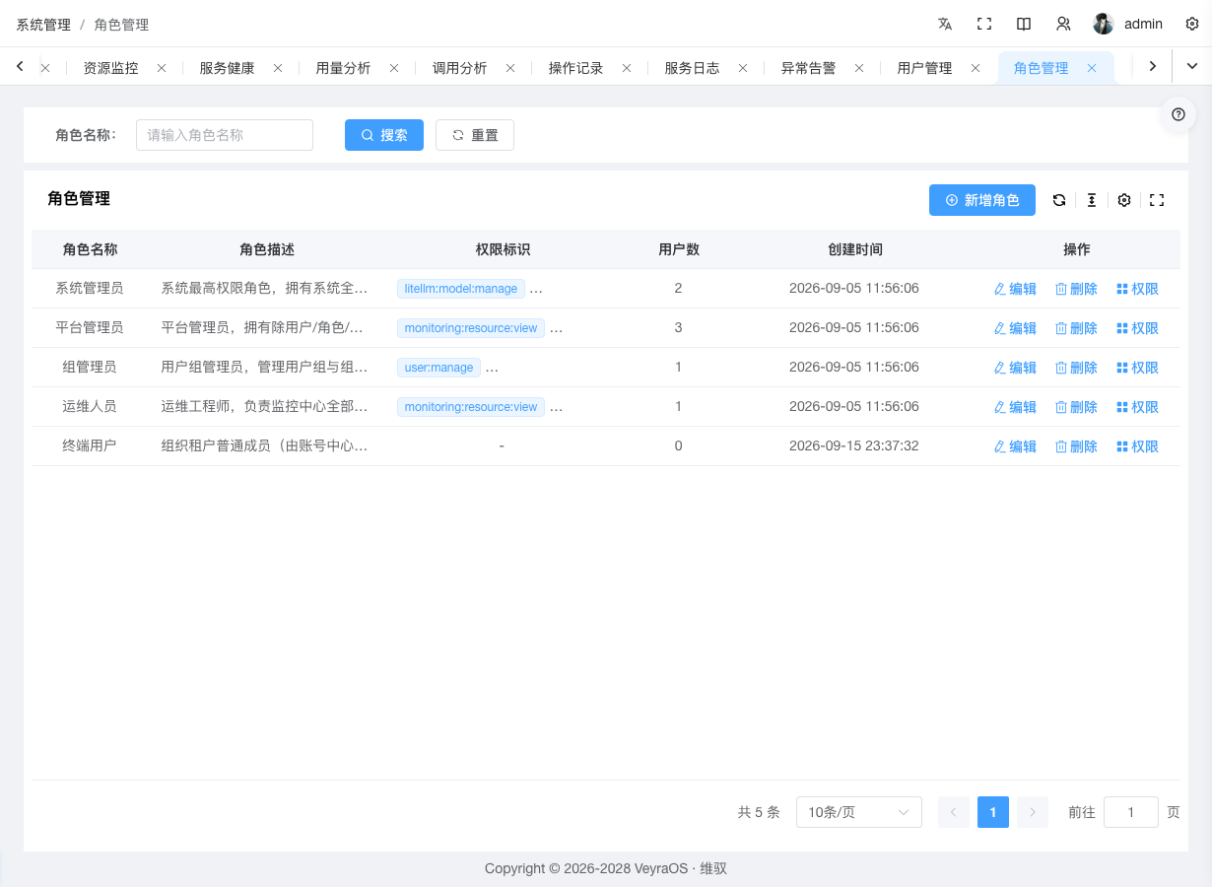Delete the 组管理员 role
The width and height of the screenshot is (1212, 887).
(1076, 368)
